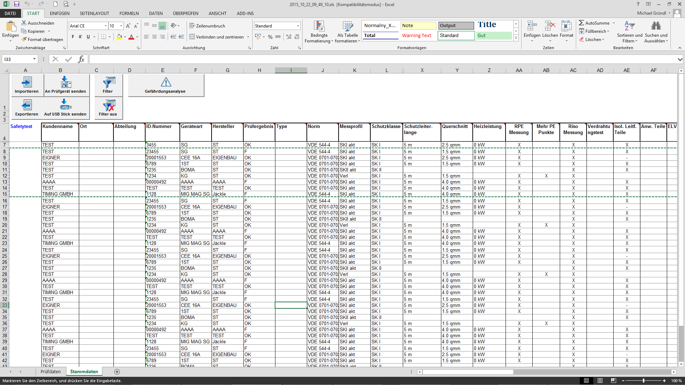Open the Michael Gründl account name
The width and height of the screenshot is (685, 385).
pyautogui.click(x=651, y=13)
